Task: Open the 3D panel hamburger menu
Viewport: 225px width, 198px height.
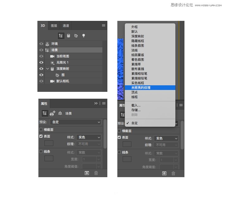Action: 104,26
